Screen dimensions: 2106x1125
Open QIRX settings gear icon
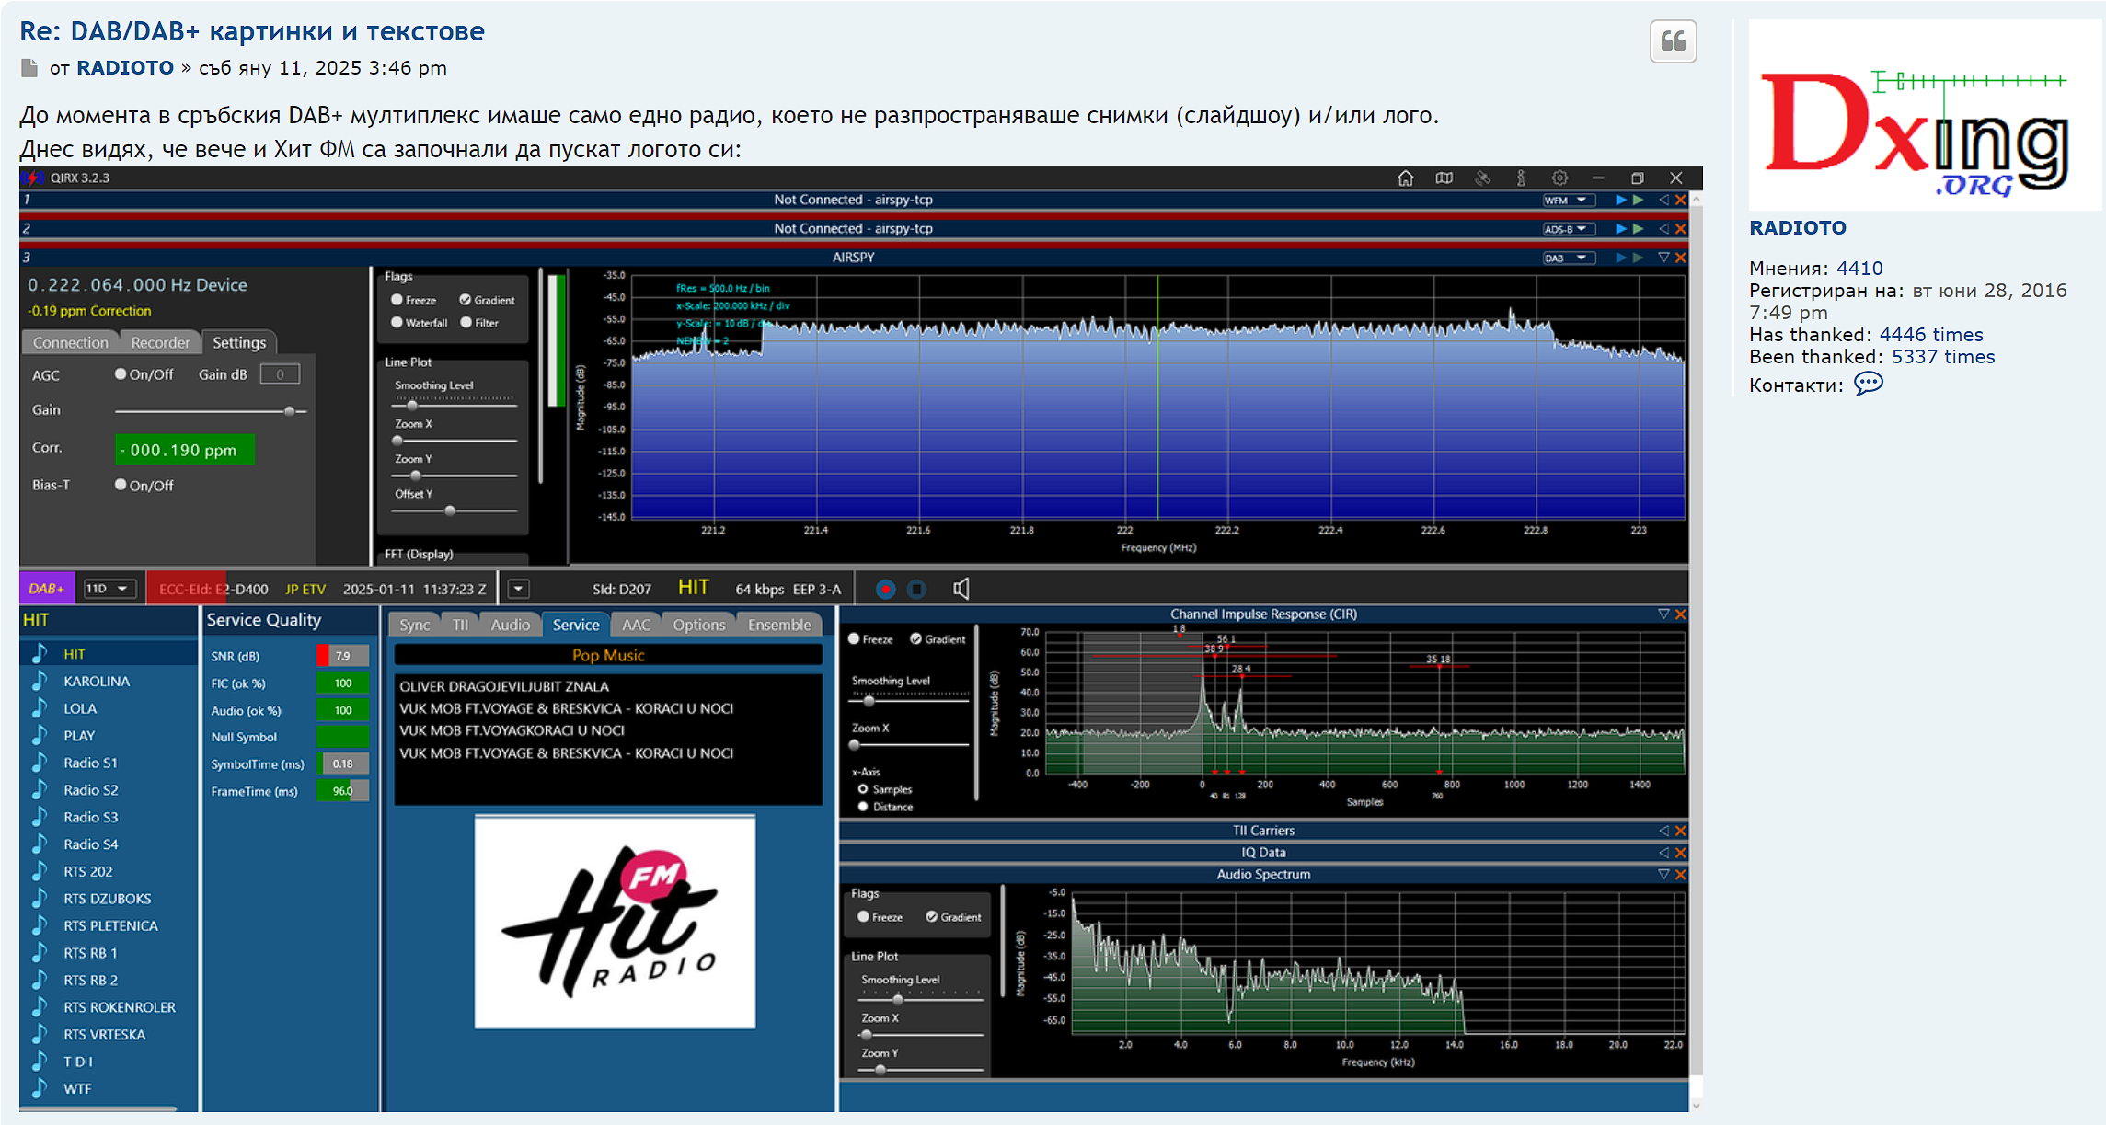[x=1559, y=178]
